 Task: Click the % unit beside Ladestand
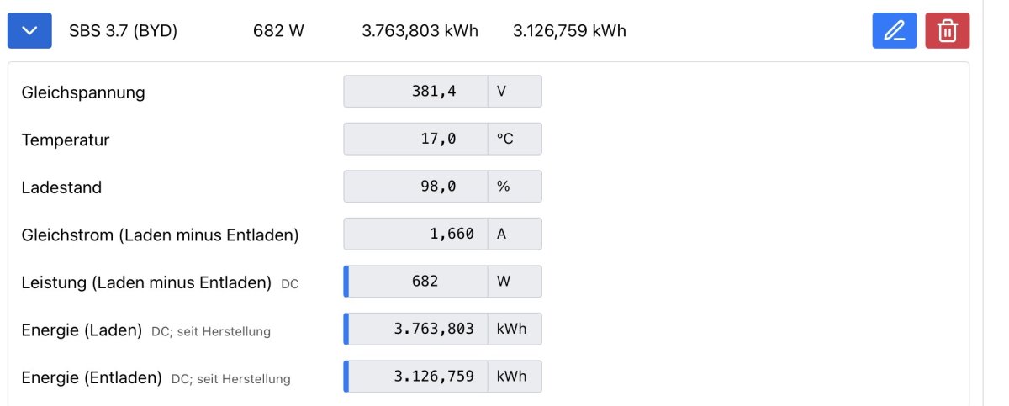(x=514, y=187)
